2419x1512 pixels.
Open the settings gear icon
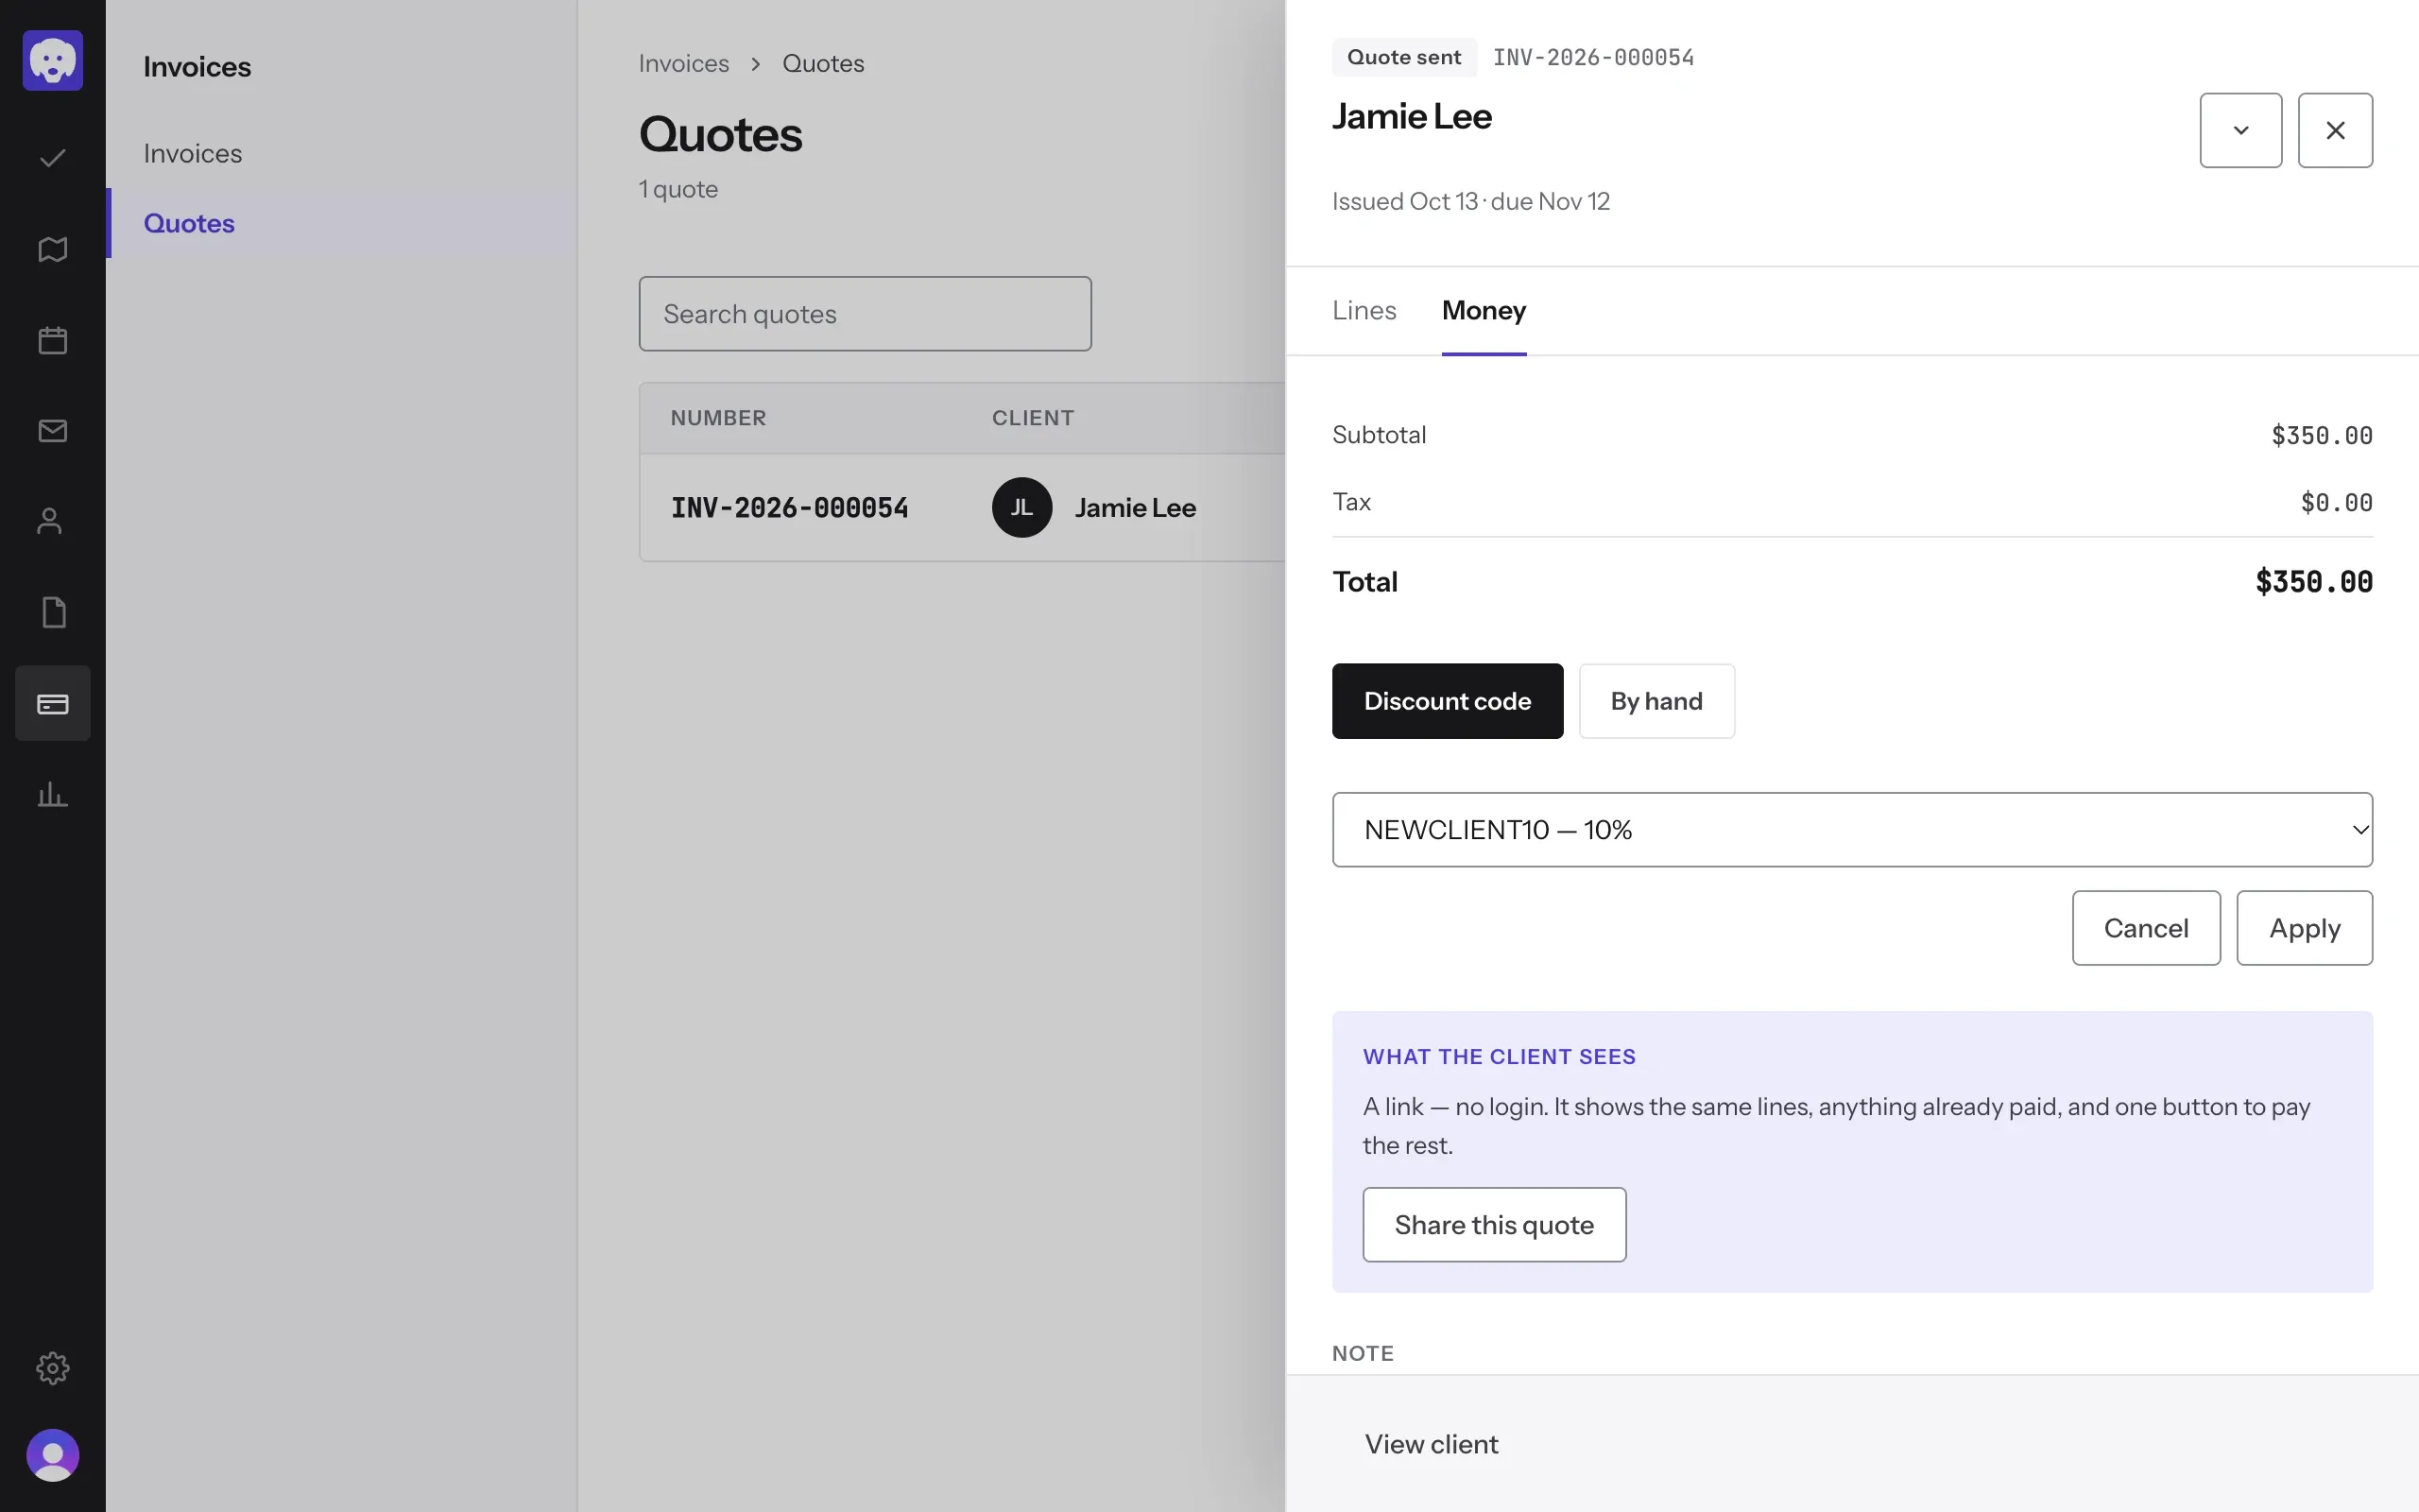click(x=53, y=1368)
